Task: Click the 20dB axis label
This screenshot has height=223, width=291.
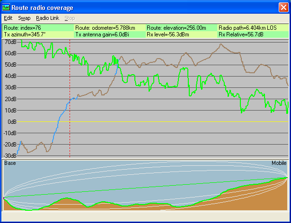Action: coord(10,99)
